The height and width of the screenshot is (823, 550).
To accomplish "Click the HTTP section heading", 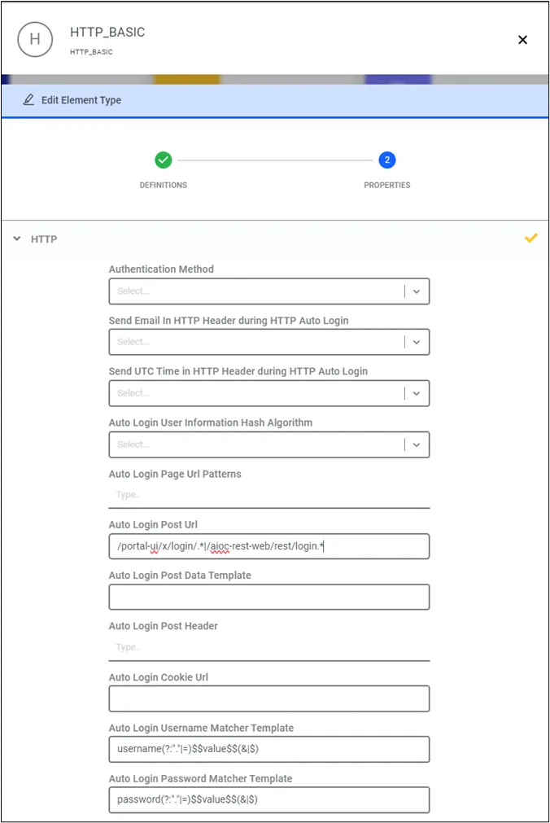I will pos(44,239).
